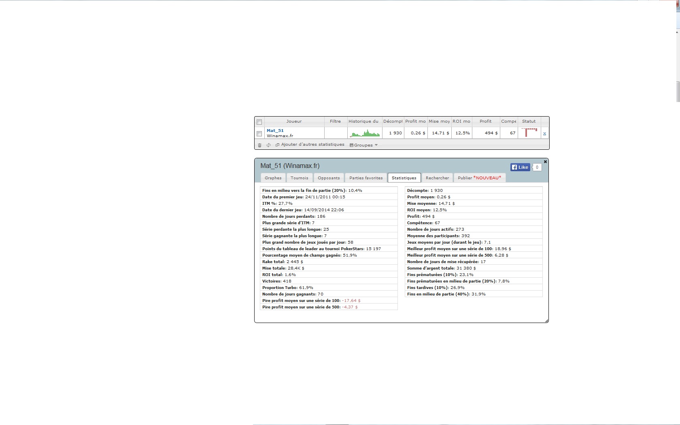
Task: Close the Mat_51 statistics panel
Action: pyautogui.click(x=545, y=161)
